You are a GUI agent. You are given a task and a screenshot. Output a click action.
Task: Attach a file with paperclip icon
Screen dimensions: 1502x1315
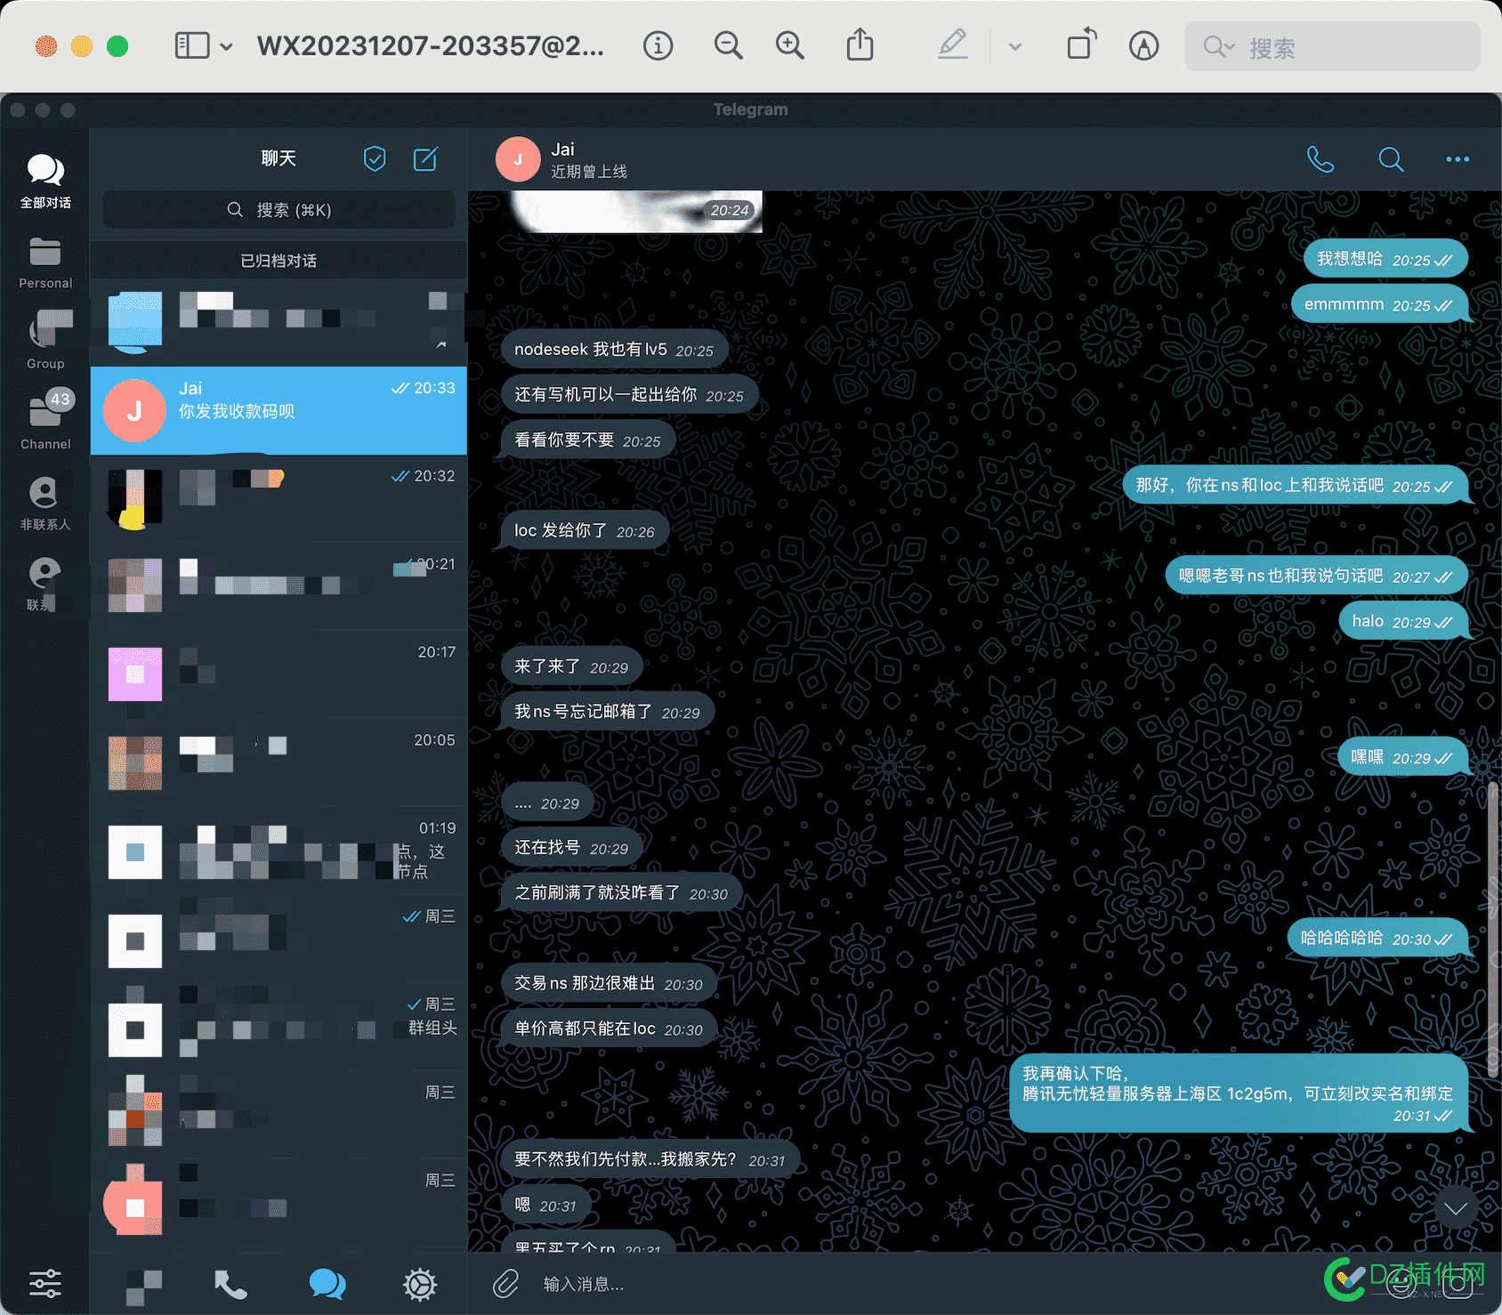point(505,1284)
